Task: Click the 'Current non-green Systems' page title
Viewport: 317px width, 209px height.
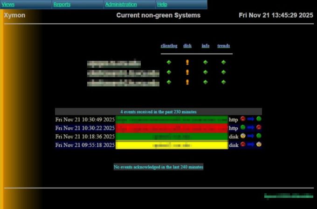Action: point(158,15)
